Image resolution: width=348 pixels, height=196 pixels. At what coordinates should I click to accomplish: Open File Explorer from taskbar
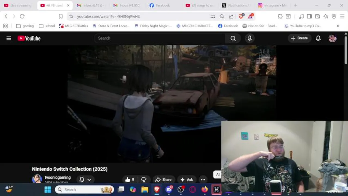point(145,189)
